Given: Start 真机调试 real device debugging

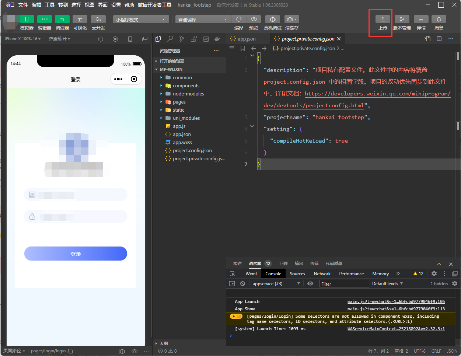Looking at the screenshot, I should click(x=273, y=19).
